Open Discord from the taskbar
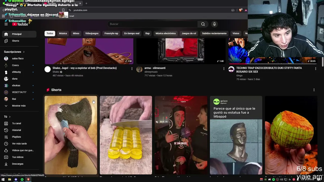Screen dimensions: 324x182 tap(16, 179)
